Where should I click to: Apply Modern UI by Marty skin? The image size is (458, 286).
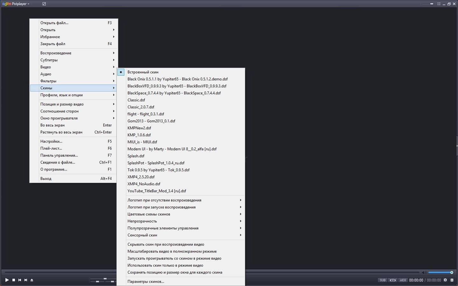point(181,149)
